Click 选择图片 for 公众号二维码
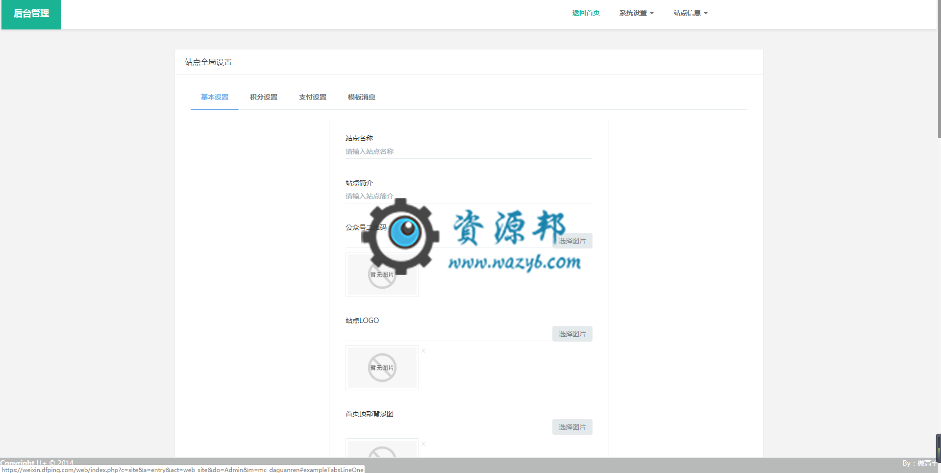941x473 pixels. (x=572, y=241)
